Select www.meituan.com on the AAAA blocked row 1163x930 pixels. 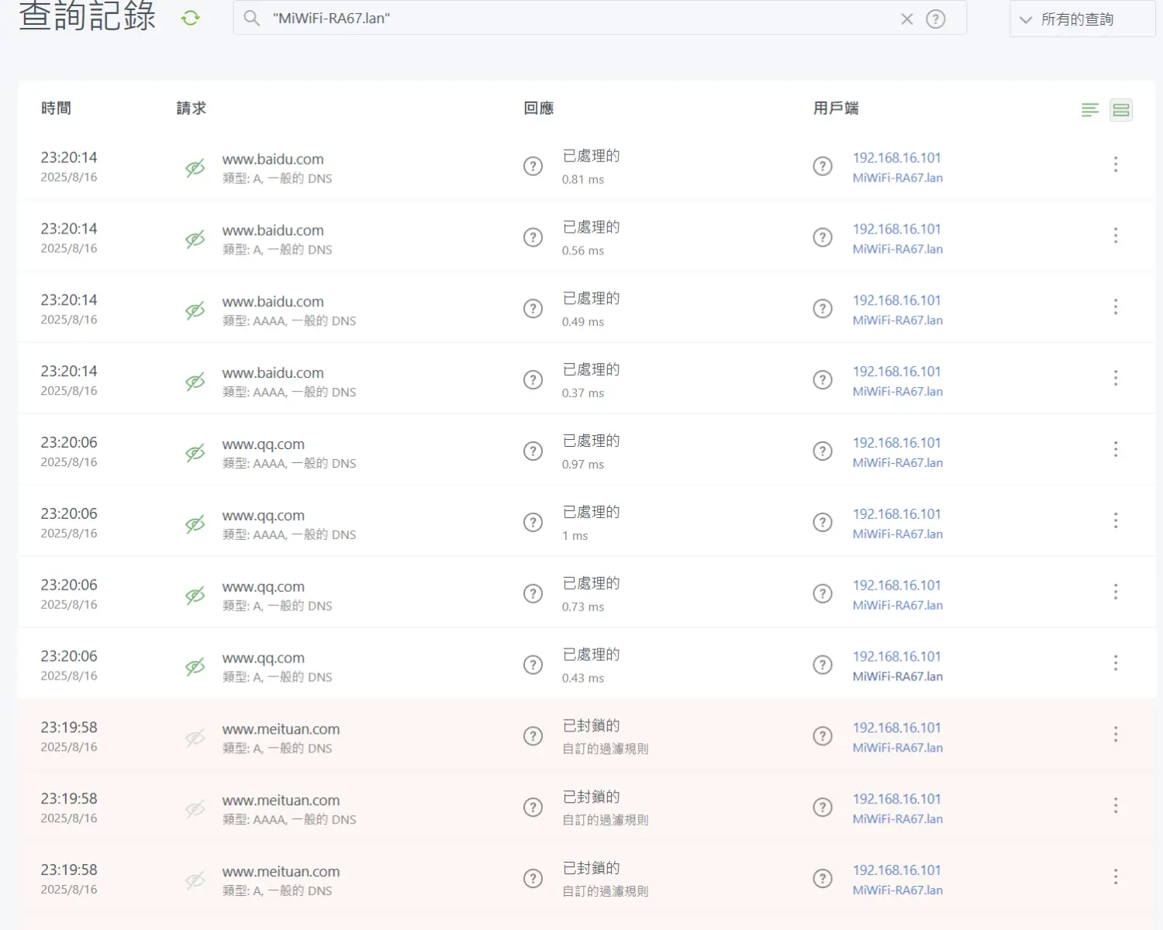pyautogui.click(x=281, y=800)
